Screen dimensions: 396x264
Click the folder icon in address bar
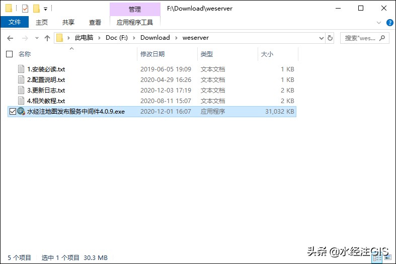(x=59, y=38)
